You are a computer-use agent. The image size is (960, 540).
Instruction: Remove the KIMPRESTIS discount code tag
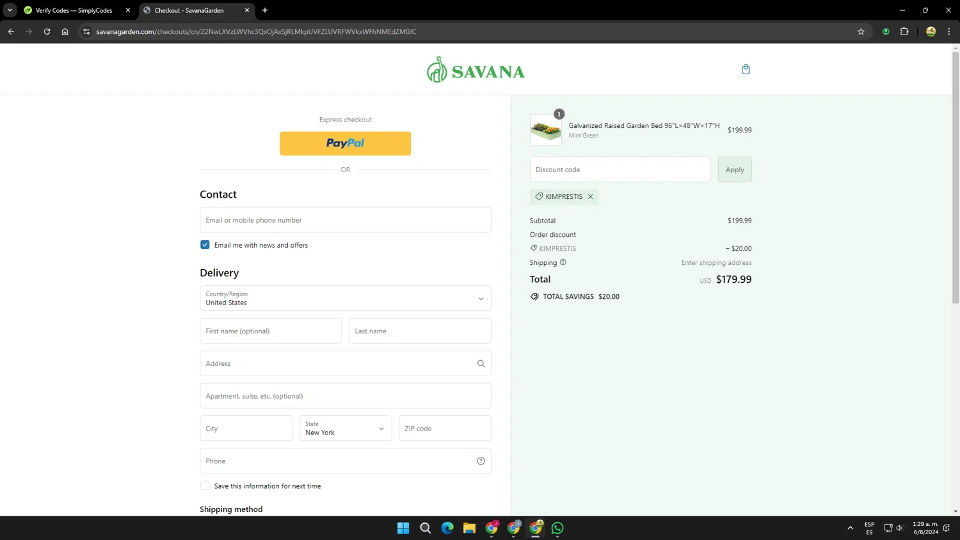(x=590, y=196)
